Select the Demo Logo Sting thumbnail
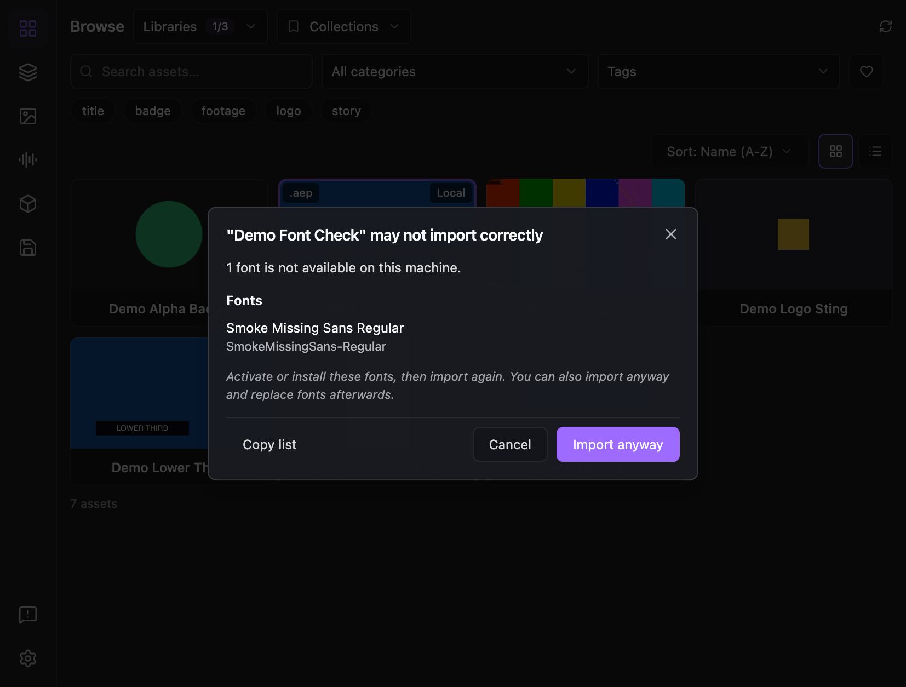This screenshot has width=906, height=687. (x=794, y=234)
